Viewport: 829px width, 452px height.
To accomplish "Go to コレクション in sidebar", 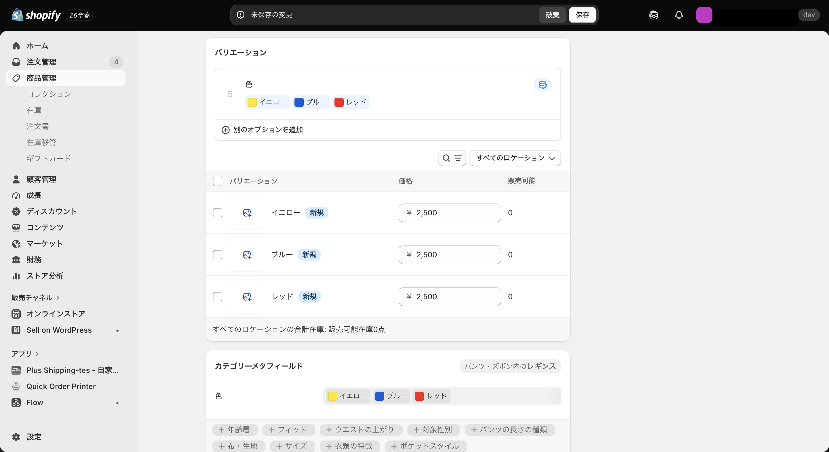I will pos(49,94).
